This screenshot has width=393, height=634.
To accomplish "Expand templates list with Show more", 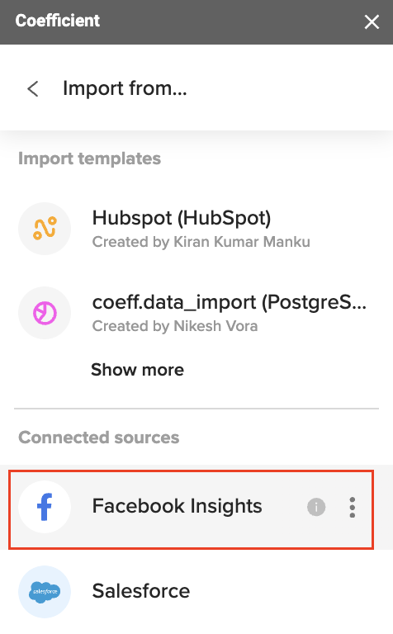I will click(138, 370).
